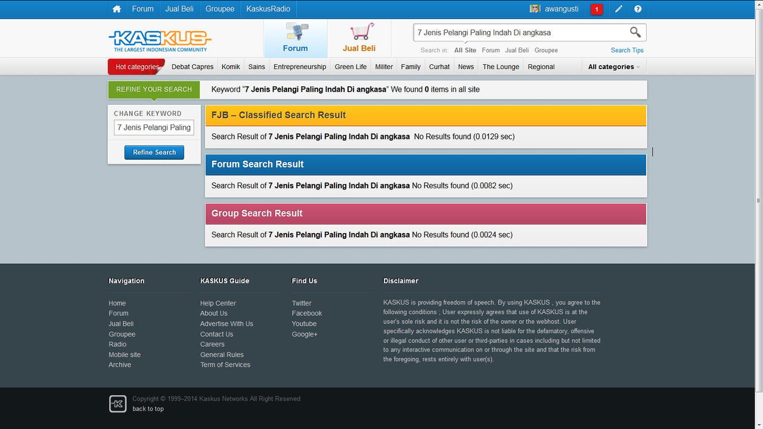Open the Komik category
Screen dimensions: 763x429
(x=231, y=67)
